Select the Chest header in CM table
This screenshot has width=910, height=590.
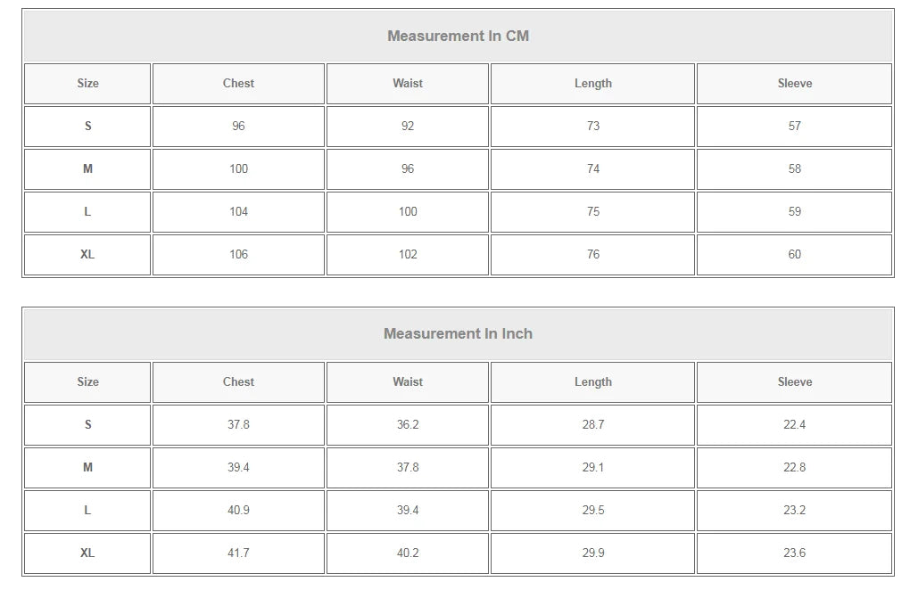coord(238,84)
